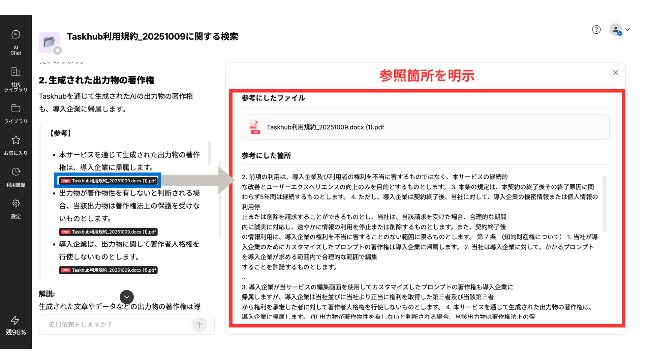Click the second Taskhub利用規約 PDF reference tag
This screenshot has width=647, height=364.
click(108, 232)
